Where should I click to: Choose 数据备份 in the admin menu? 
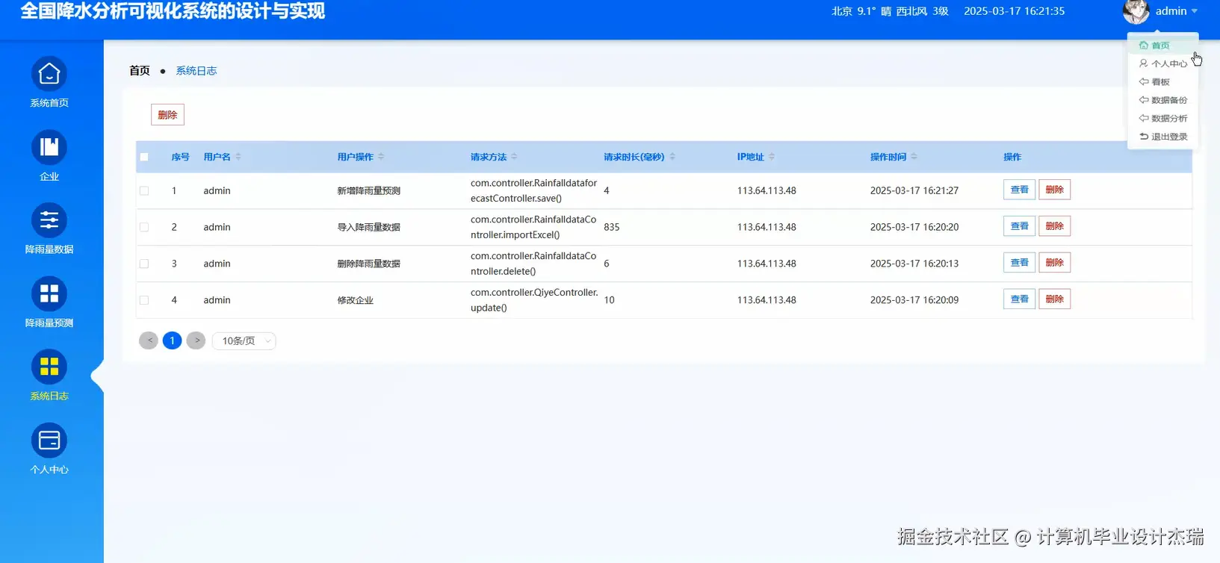[1163, 100]
